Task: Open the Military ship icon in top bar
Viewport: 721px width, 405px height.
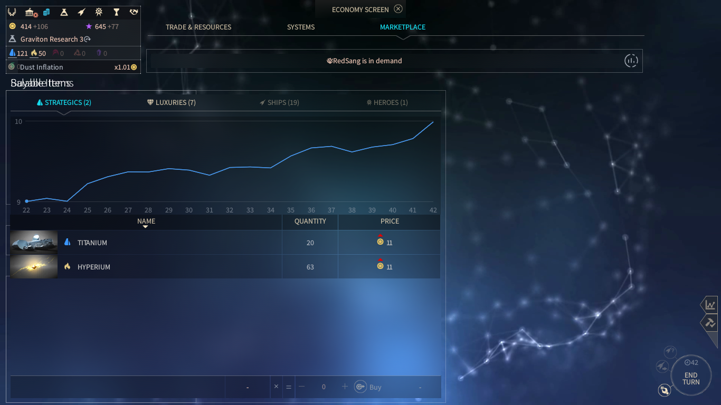Action: click(81, 12)
